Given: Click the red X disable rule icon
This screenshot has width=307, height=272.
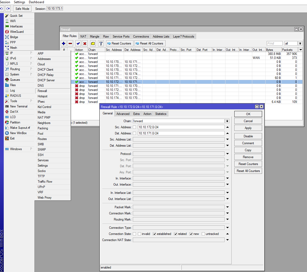Looking at the screenshot, I should click(85, 43).
